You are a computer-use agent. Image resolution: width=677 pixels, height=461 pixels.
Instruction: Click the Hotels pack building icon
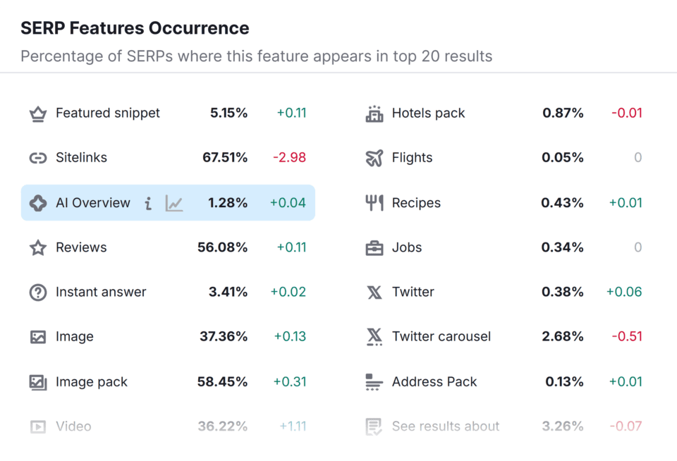pos(374,113)
